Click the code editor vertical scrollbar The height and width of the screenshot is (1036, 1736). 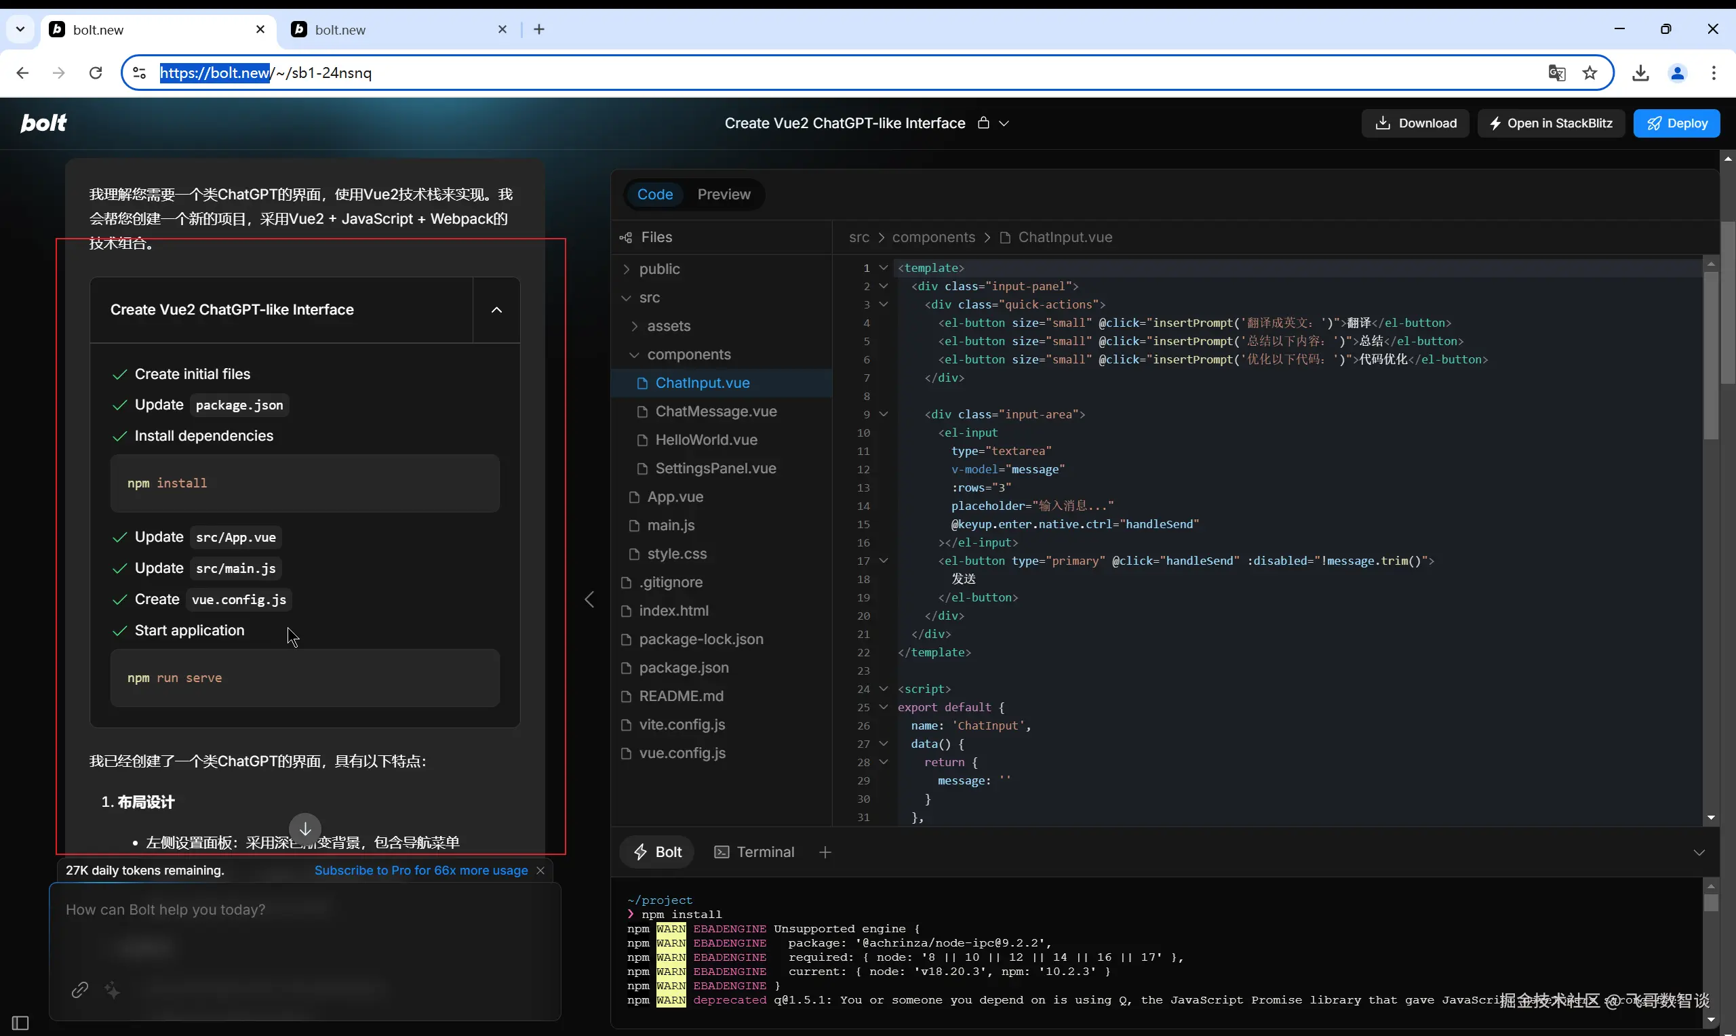tap(1710, 356)
